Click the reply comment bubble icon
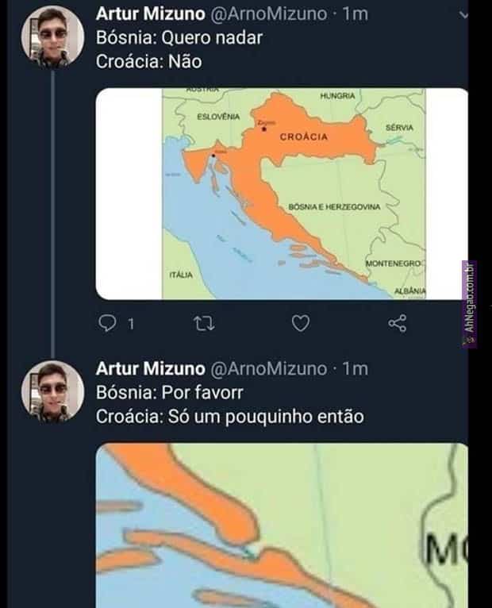 click(x=106, y=323)
